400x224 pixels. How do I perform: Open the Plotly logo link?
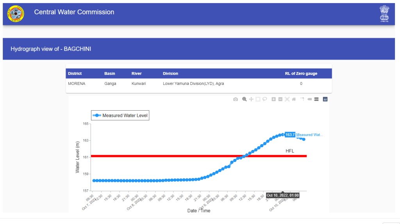(x=325, y=99)
